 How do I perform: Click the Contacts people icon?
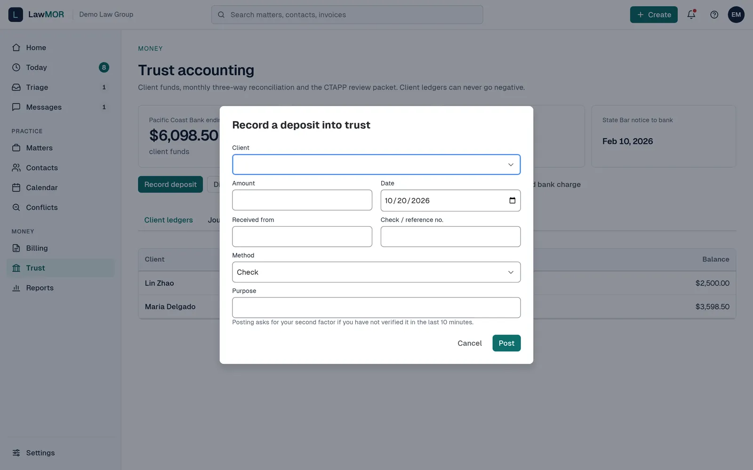click(16, 167)
